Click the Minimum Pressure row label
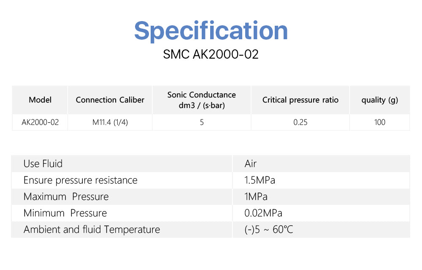422x270 pixels. (65, 213)
